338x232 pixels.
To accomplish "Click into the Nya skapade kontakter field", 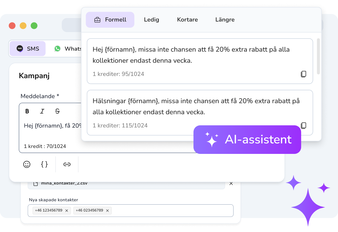I will tap(131, 210).
